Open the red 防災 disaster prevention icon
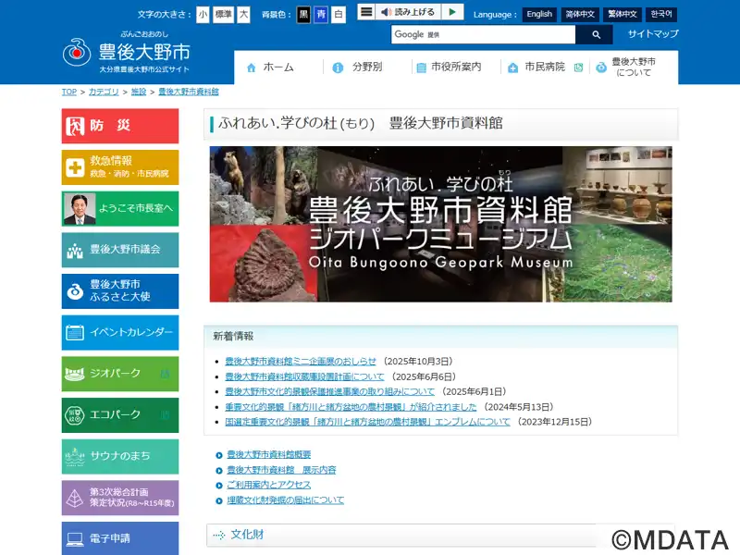This screenshot has height=555, width=740. click(x=75, y=126)
